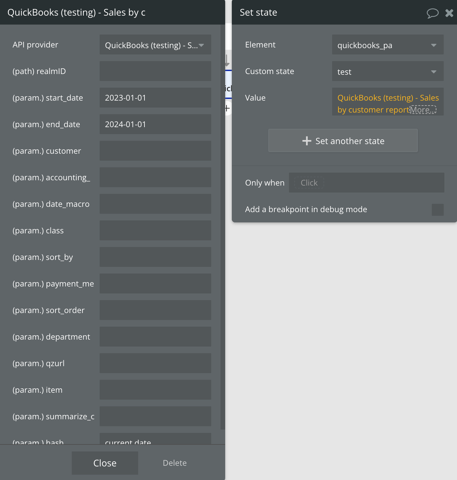Click the (param.) date_macro input field
The image size is (457, 480).
pyautogui.click(x=155, y=204)
